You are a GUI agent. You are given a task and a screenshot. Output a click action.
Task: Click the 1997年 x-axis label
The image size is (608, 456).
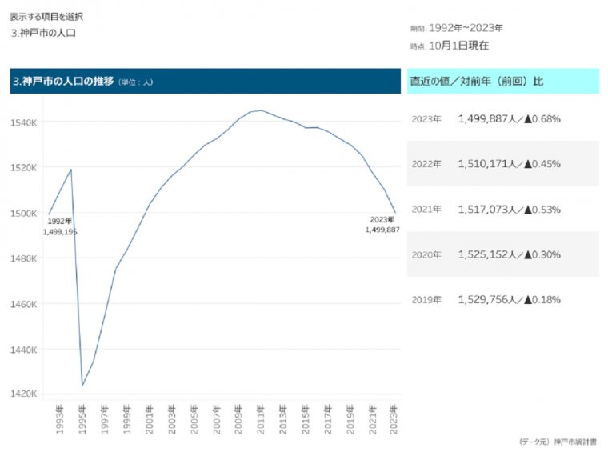(104, 419)
